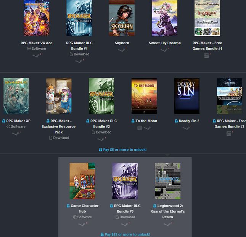246x237 pixels.
Task: Click the 'Pay $12 or more to unlock!' link
Action: (125, 234)
